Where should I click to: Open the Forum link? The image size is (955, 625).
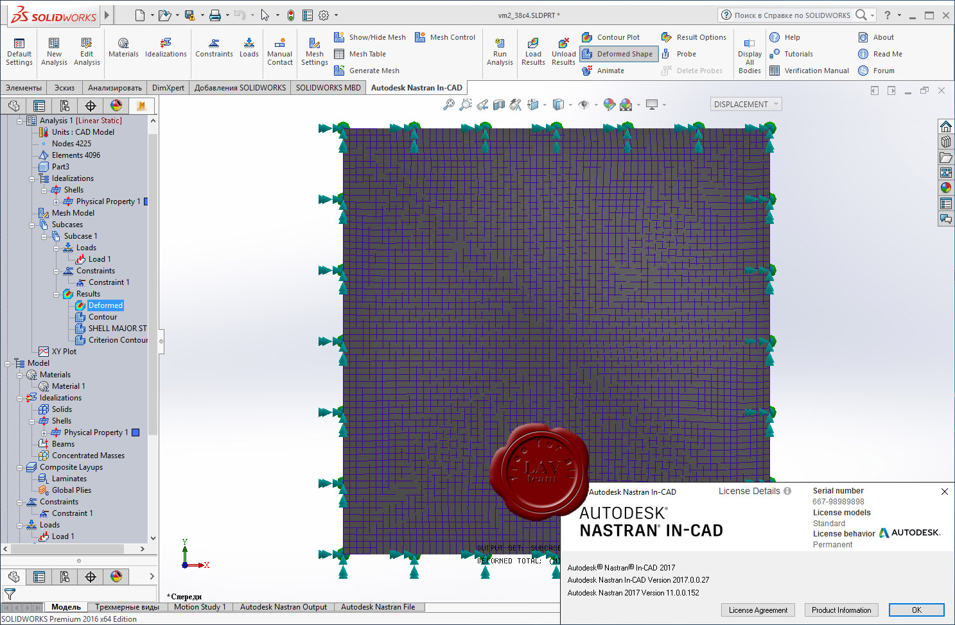[x=876, y=71]
